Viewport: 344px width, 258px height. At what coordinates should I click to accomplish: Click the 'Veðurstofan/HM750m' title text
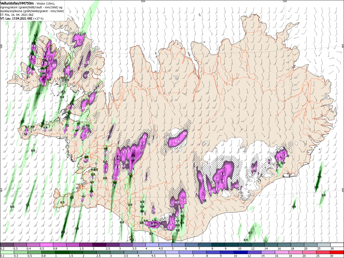tap(17, 3)
